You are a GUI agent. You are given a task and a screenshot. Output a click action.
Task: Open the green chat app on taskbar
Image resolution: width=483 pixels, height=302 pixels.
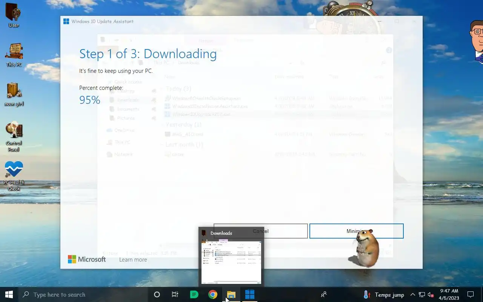194,294
